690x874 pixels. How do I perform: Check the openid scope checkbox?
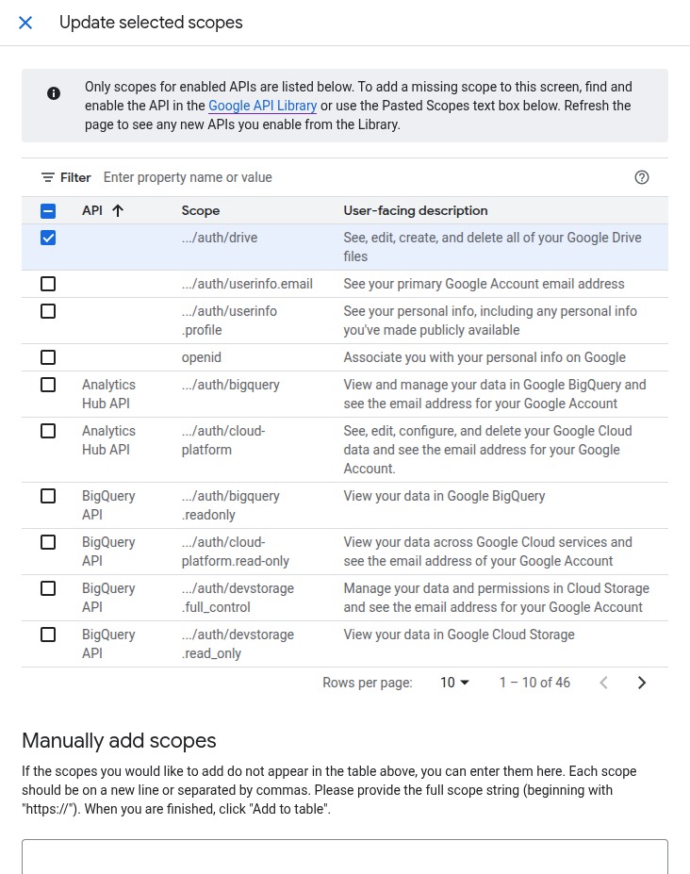[48, 357]
